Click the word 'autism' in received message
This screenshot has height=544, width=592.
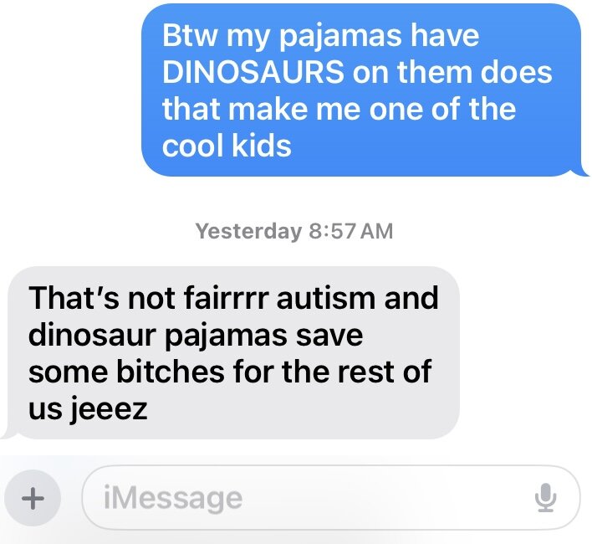[x=325, y=298]
